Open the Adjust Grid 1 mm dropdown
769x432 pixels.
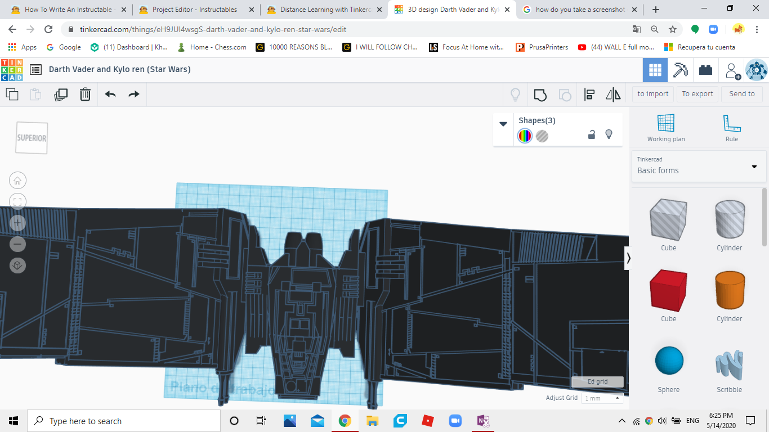click(x=602, y=398)
